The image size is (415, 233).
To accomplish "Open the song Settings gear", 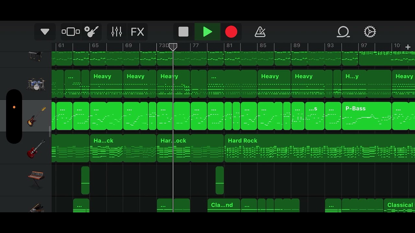I will [x=370, y=32].
